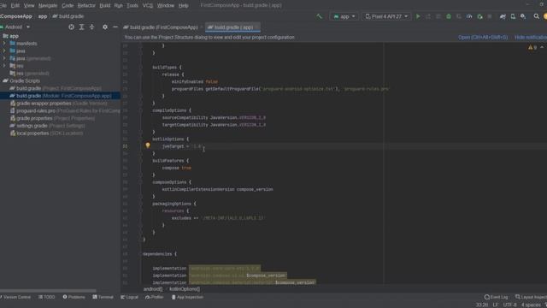The width and height of the screenshot is (547, 308).
Task: Select build.gradle (Project: FirstComposeApp) file
Action: tap(56, 88)
